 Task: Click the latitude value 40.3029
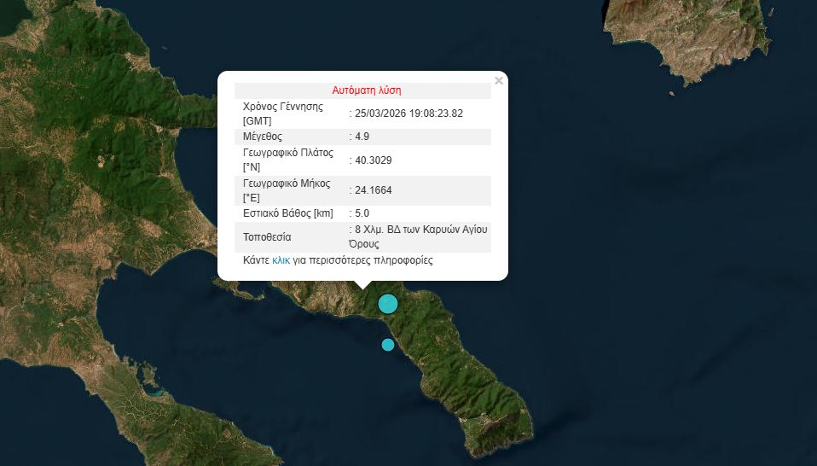coord(374,160)
